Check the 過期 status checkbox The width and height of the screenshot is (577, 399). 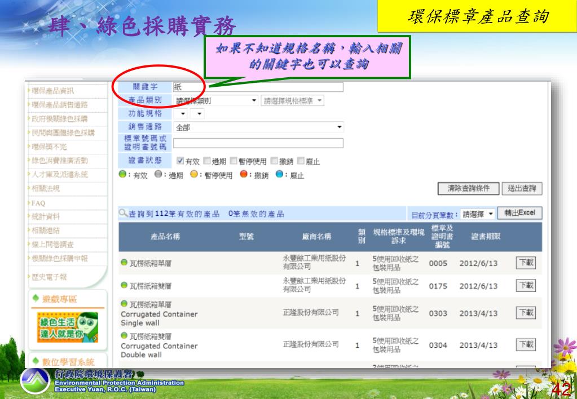point(207,161)
